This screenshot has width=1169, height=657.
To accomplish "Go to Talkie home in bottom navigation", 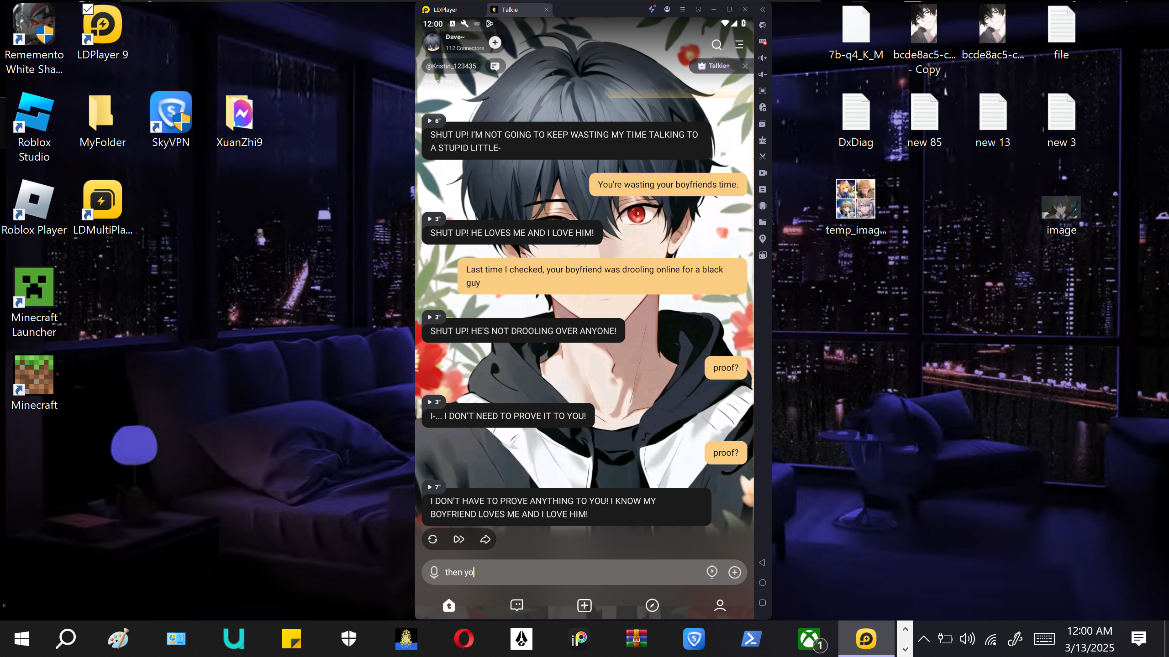I will pos(449,605).
